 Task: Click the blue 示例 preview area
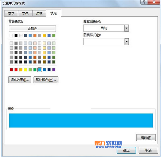[81, 120]
